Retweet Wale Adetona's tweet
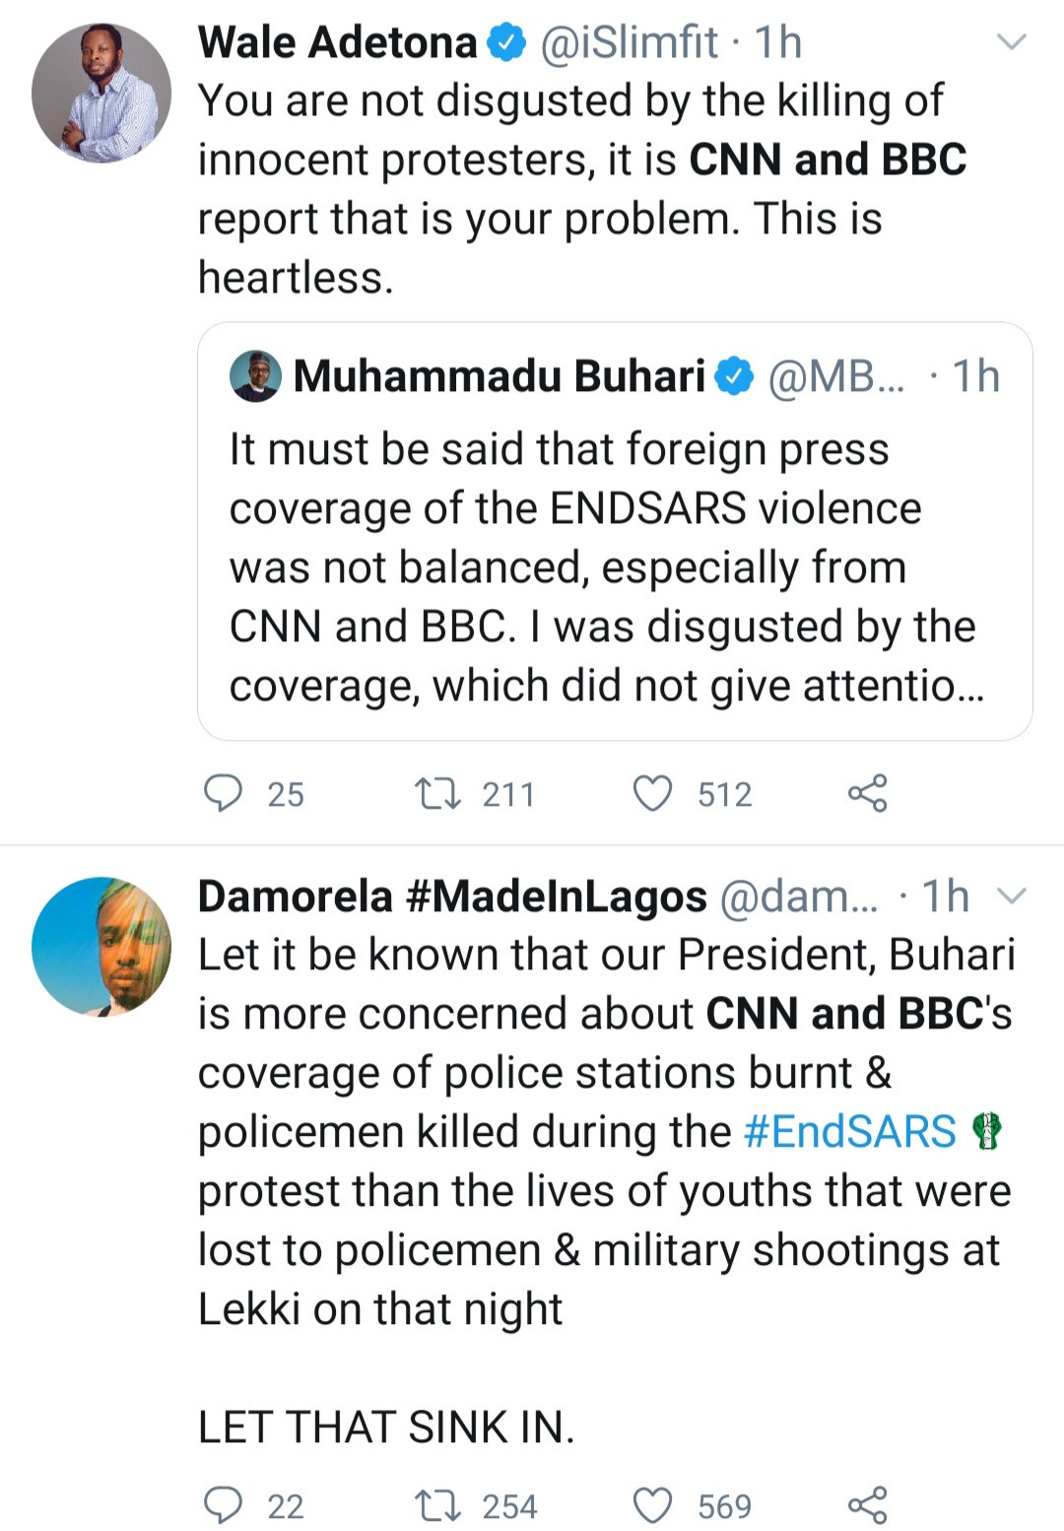This screenshot has height=1531, width=1064. [x=437, y=793]
